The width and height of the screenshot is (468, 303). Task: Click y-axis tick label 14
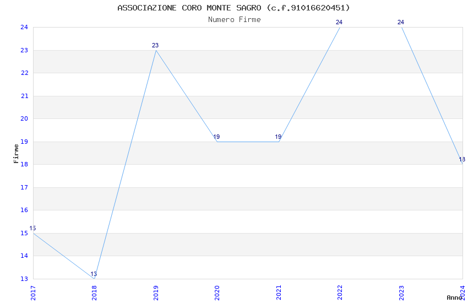(24, 256)
